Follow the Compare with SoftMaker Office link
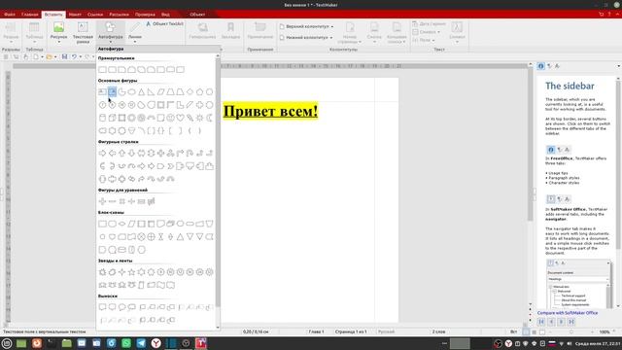This screenshot has height=350, width=622. [568, 313]
